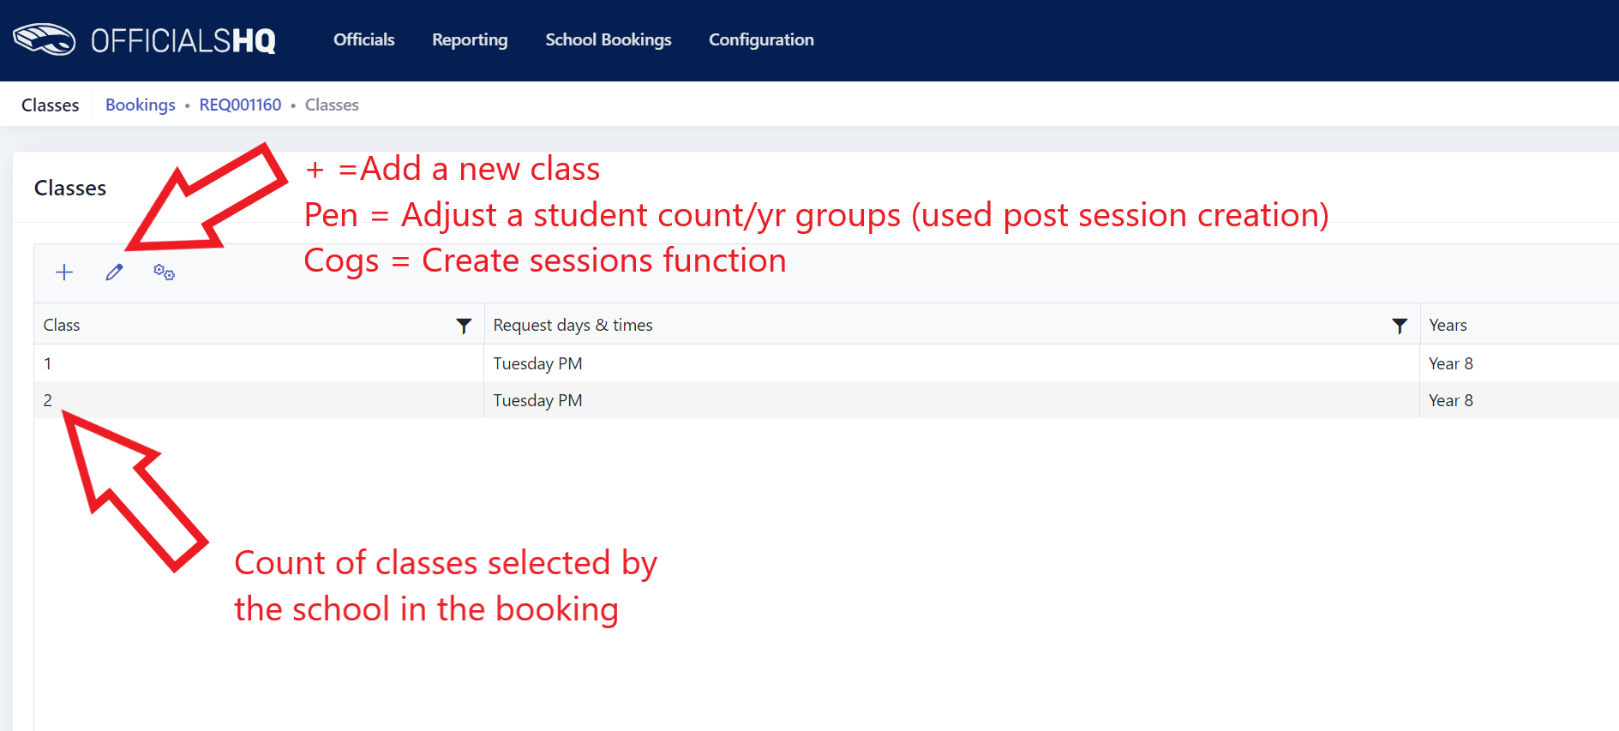This screenshot has height=731, width=1619.
Task: Click the Classes breadcrumb at the end
Action: (x=332, y=105)
